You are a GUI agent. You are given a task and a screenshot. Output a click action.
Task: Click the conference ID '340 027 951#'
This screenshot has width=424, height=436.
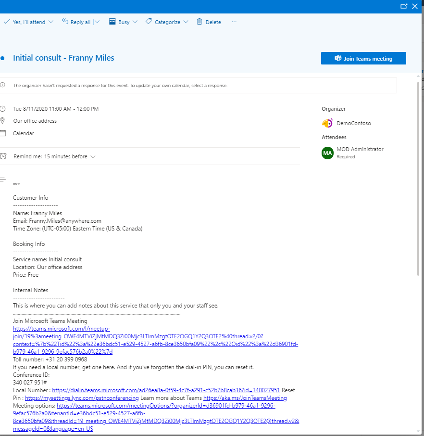[30, 382]
